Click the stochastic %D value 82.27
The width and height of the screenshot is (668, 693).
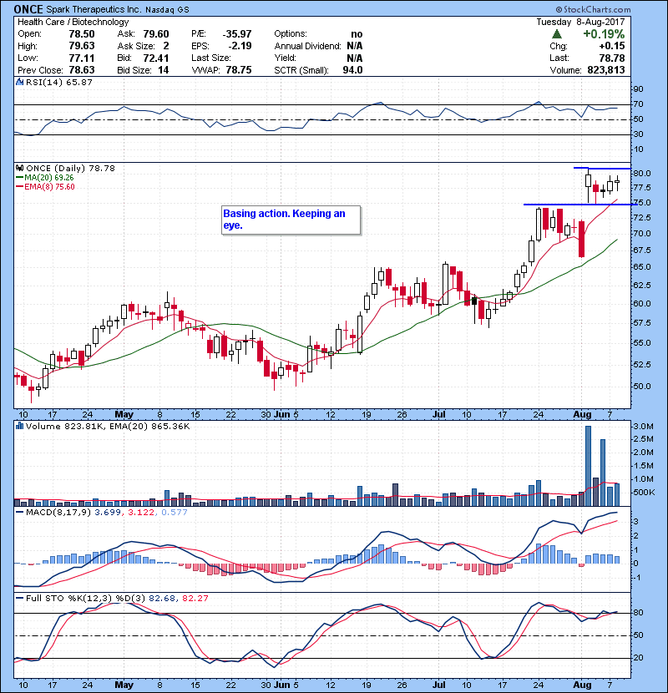195,598
